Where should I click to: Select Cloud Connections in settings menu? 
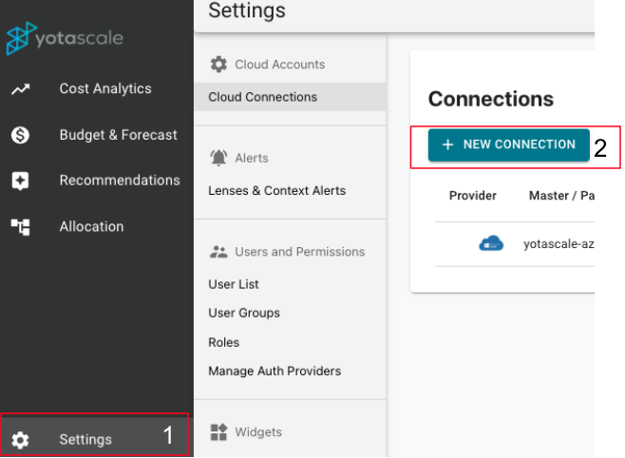tap(262, 97)
